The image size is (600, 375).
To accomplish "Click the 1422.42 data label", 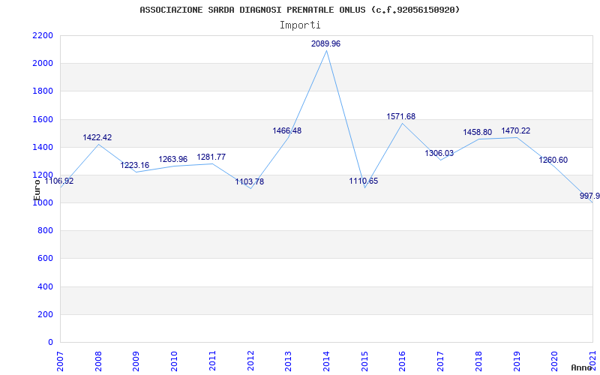I will [97, 137].
